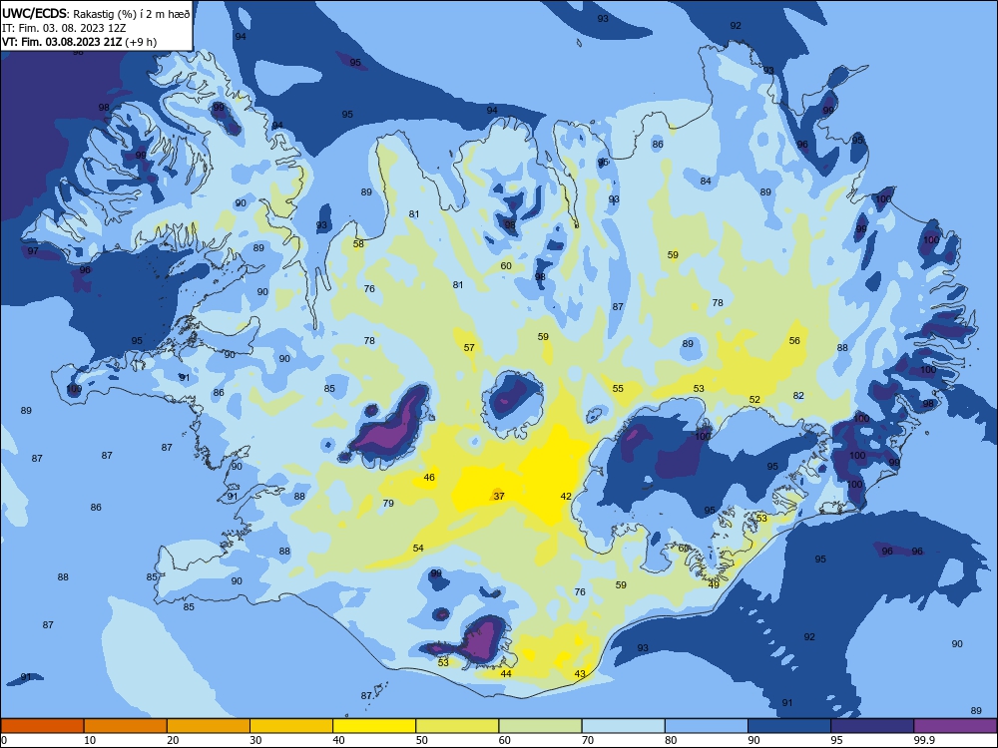Click the 'VT: Fim. 03.08.2023 21Z (+9 h)' line

tap(79, 42)
